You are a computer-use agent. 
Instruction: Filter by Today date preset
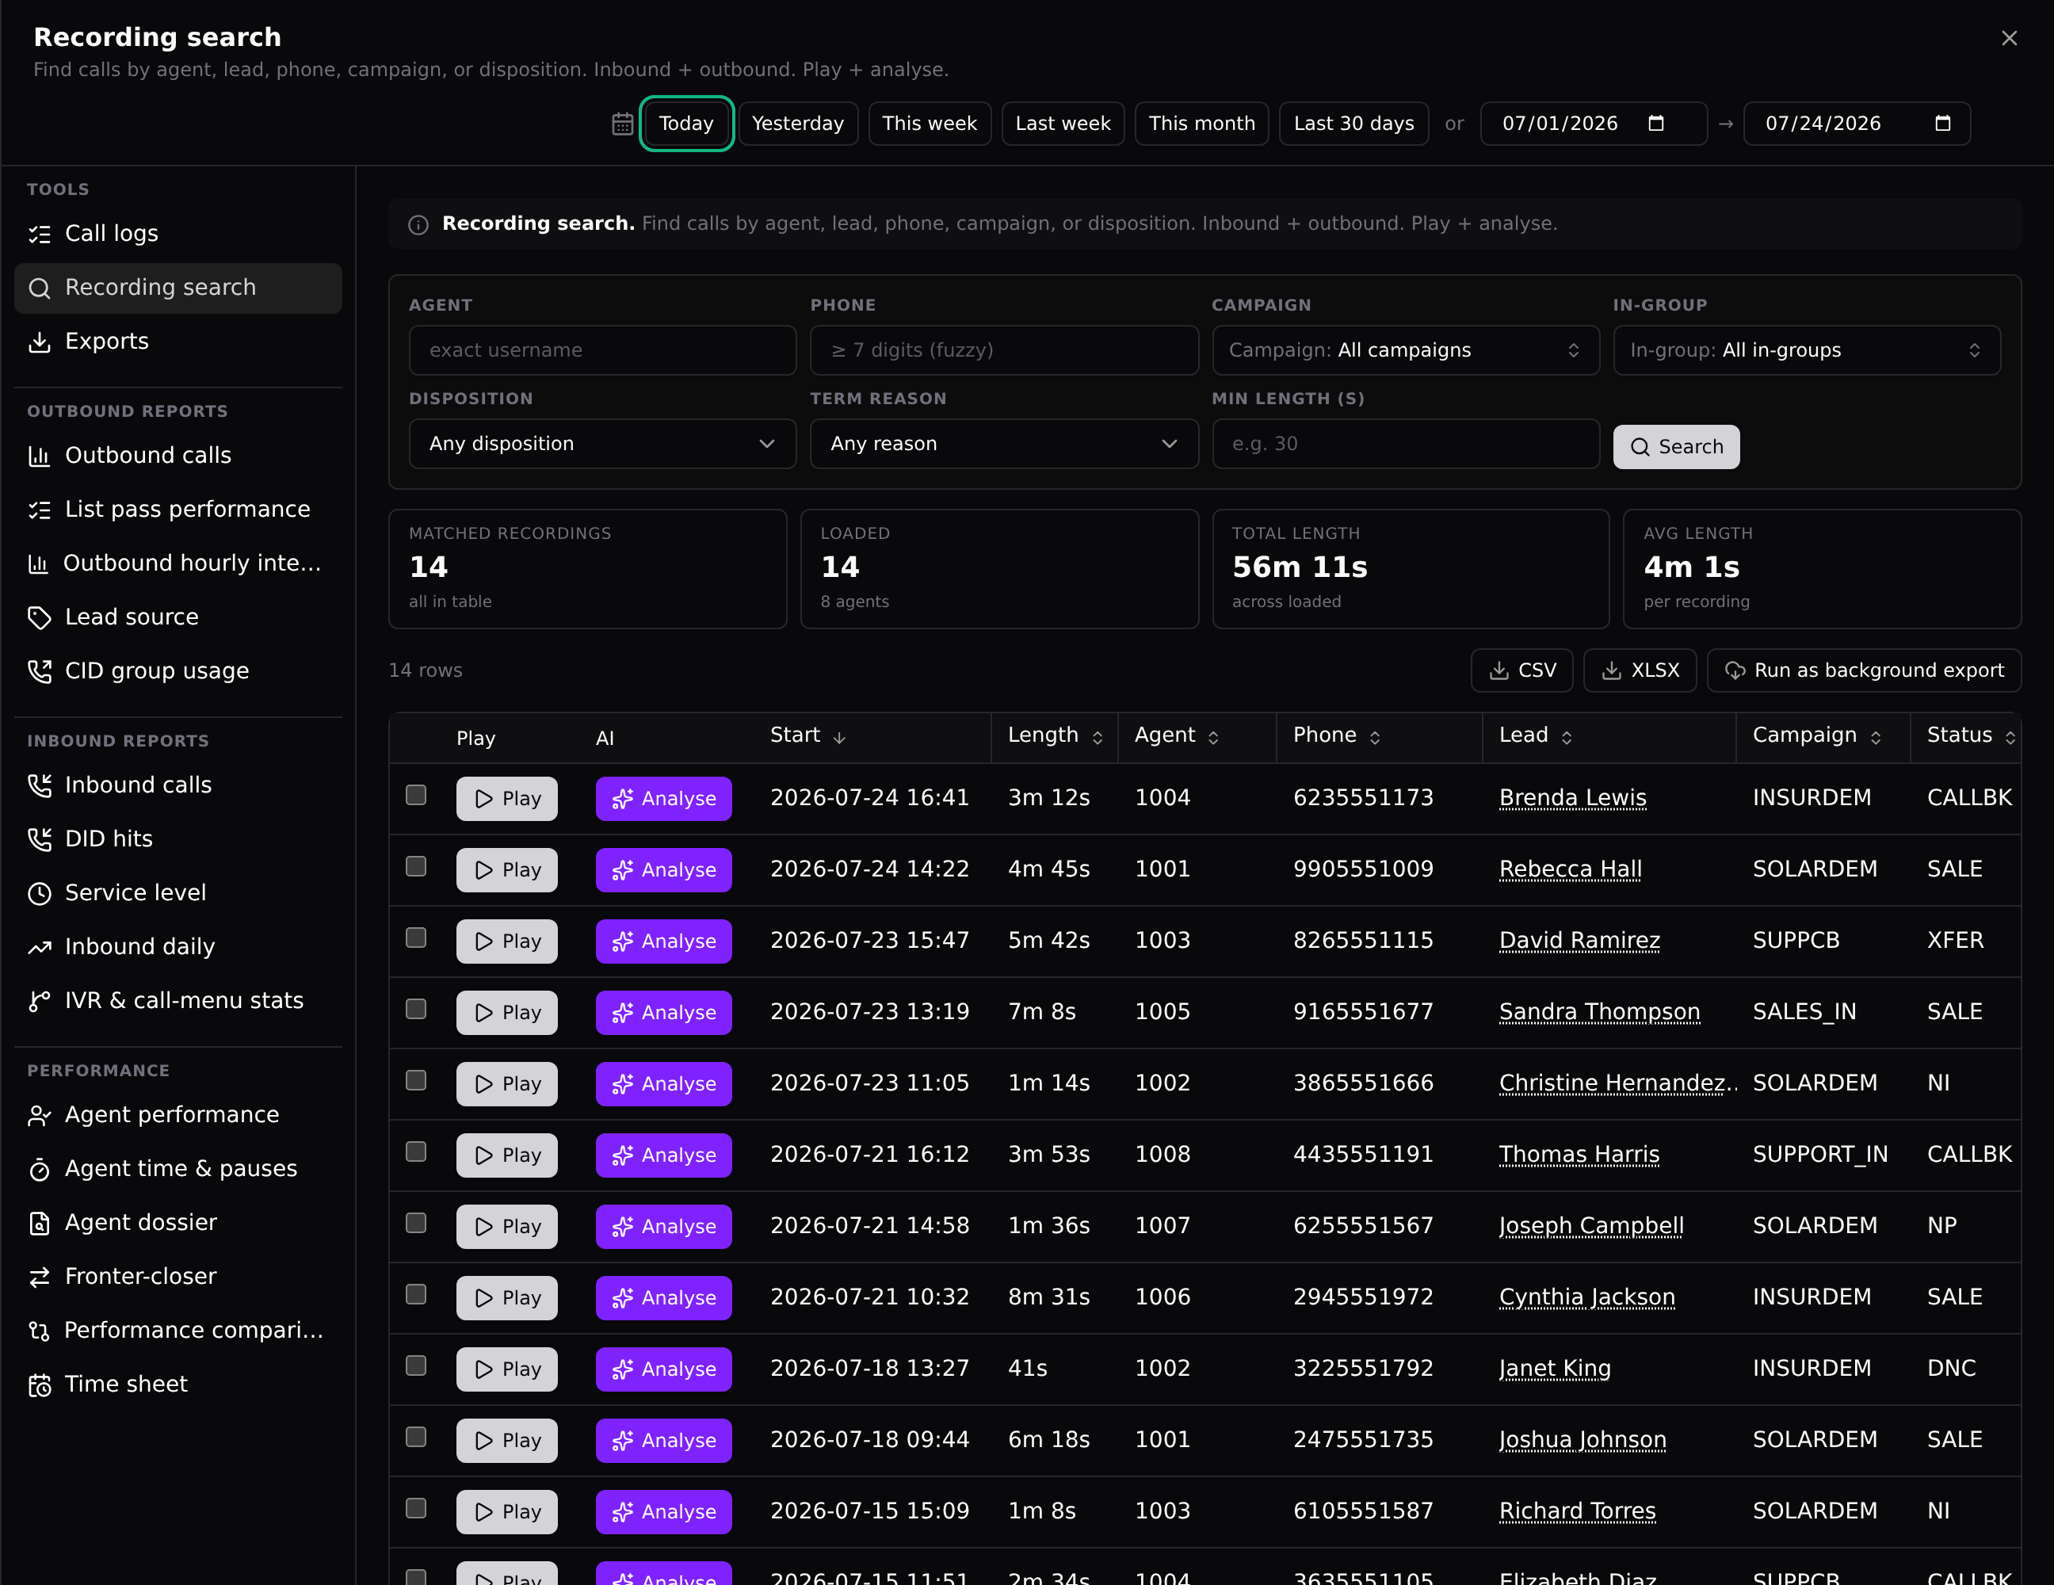[685, 123]
